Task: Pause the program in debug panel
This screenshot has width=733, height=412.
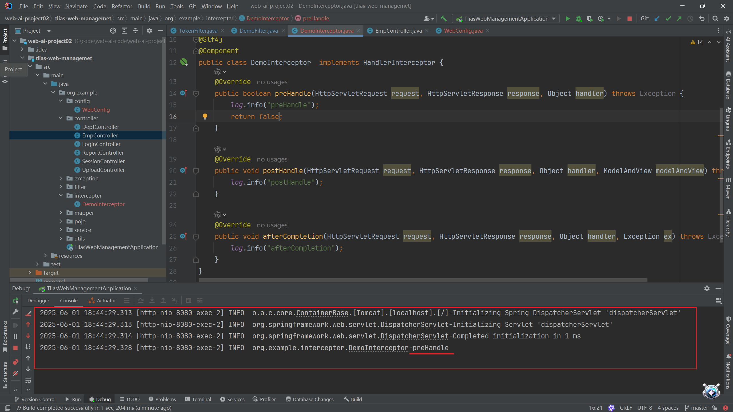Action: tap(15, 336)
